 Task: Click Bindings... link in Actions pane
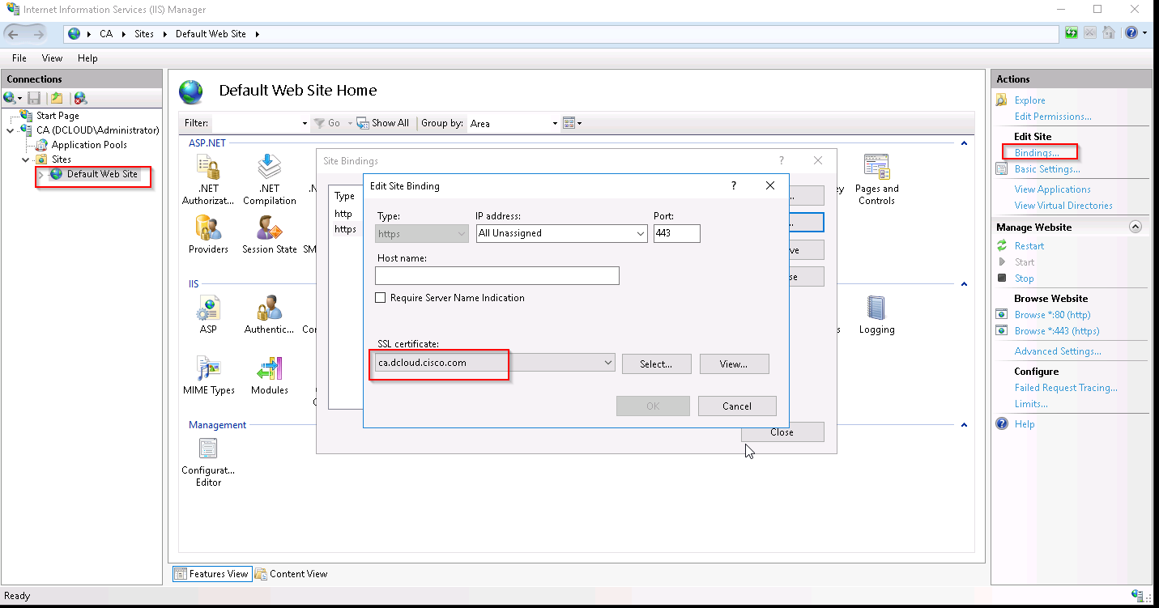[x=1037, y=153]
